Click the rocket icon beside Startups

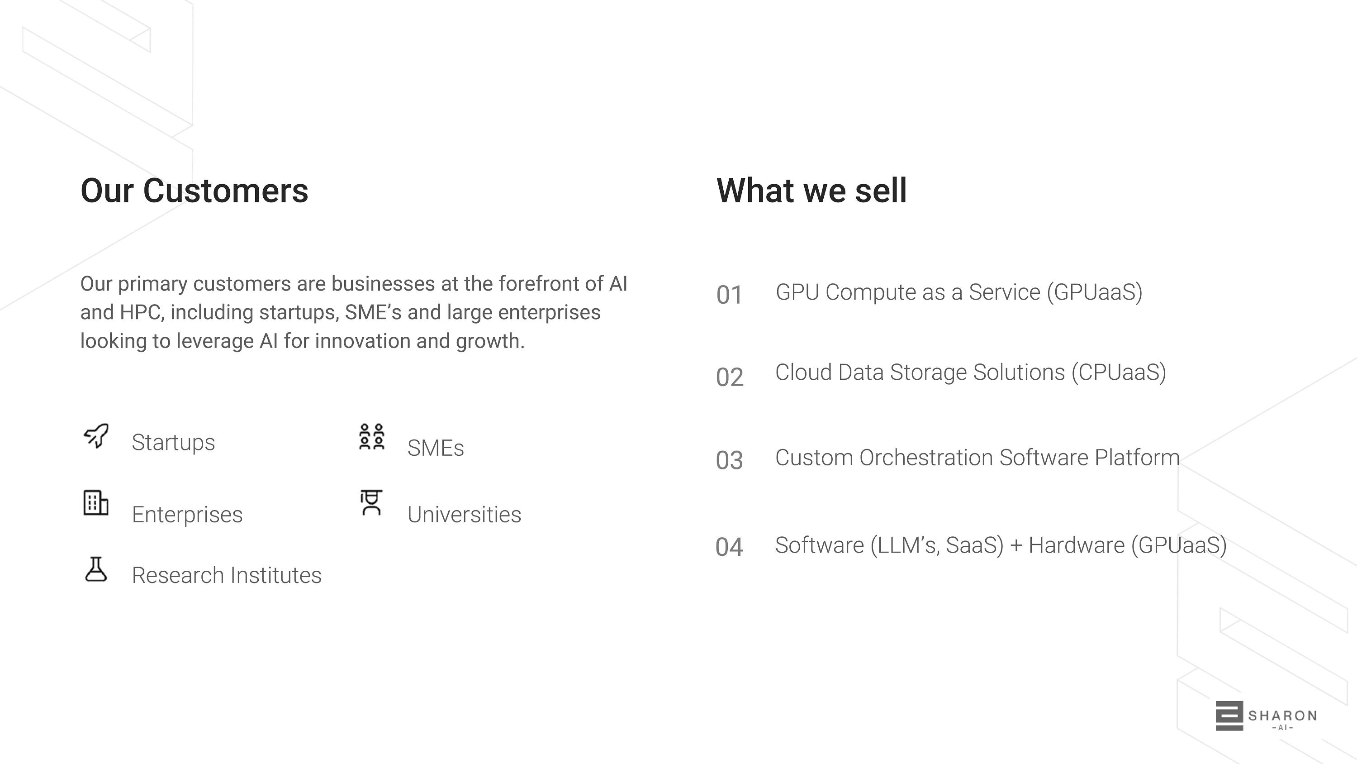[x=96, y=436]
